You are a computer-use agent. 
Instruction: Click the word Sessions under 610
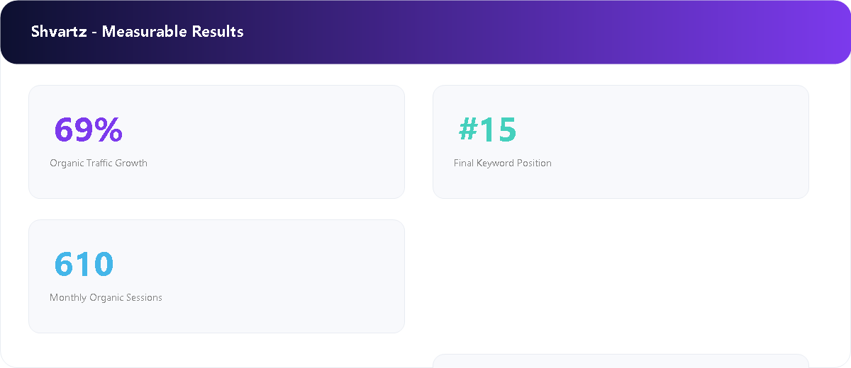pyautogui.click(x=144, y=297)
